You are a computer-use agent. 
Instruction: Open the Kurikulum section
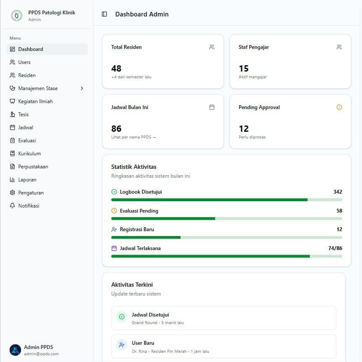(x=47, y=154)
